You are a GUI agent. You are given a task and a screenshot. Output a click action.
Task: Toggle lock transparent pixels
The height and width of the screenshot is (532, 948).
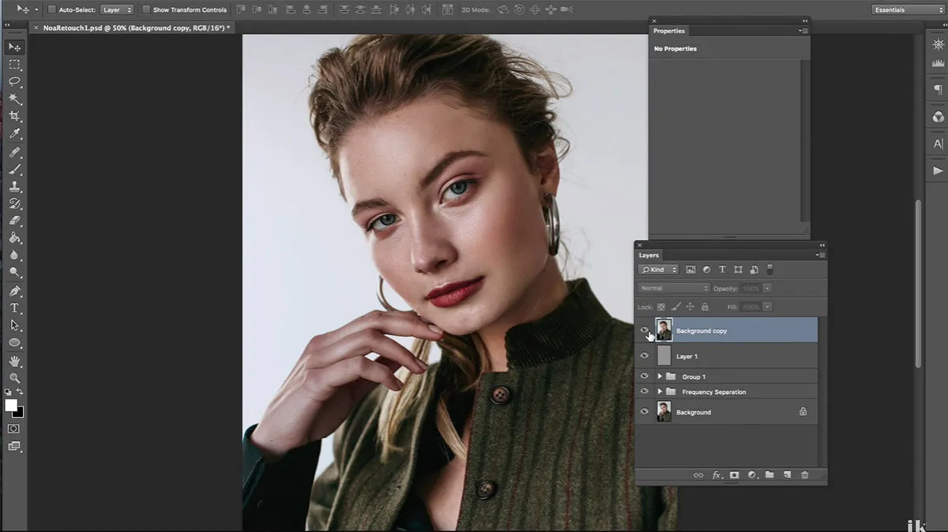(661, 306)
